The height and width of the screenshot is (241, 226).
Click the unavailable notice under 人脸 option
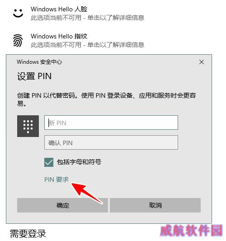(x=87, y=18)
